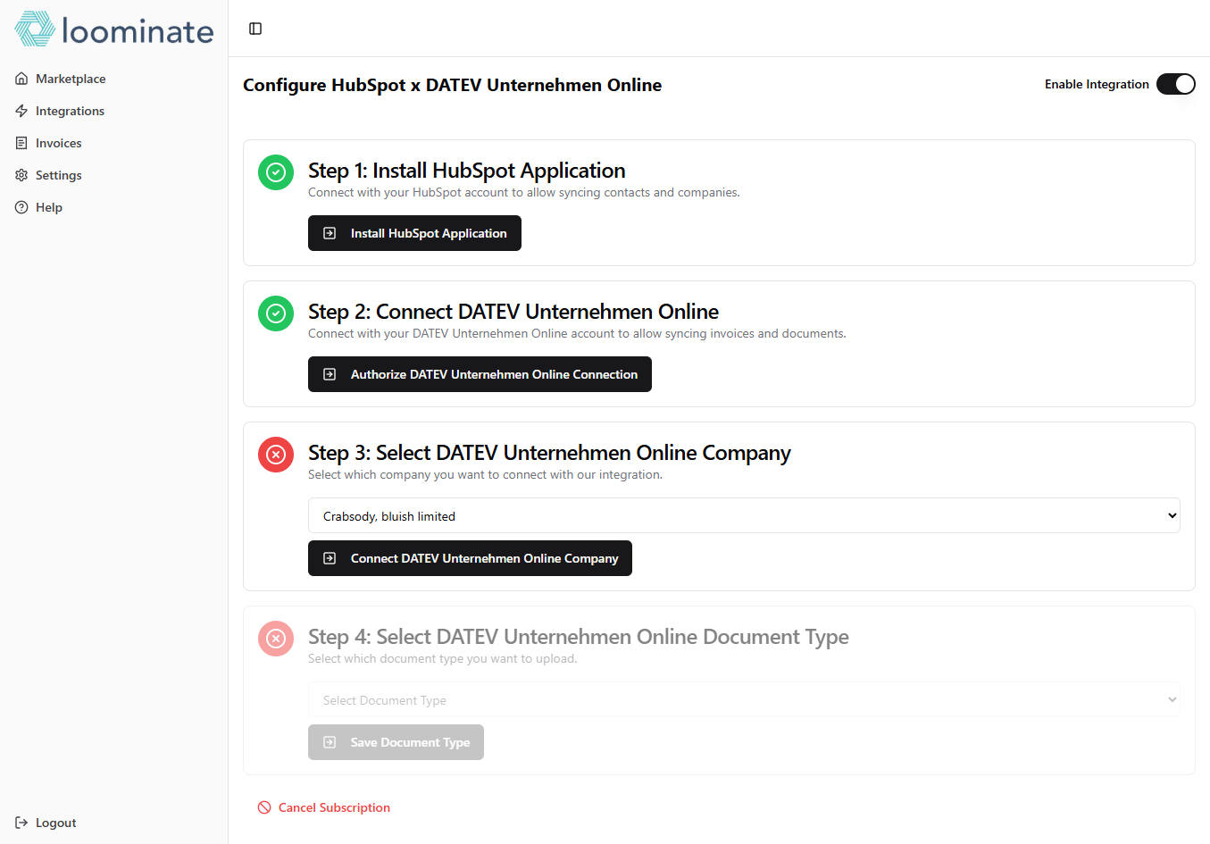This screenshot has width=1210, height=844.
Task: Click the Settings gear icon
Action: click(21, 175)
